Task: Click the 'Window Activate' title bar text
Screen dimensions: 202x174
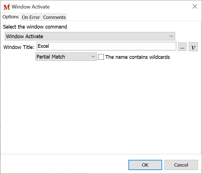Action: (x=31, y=7)
